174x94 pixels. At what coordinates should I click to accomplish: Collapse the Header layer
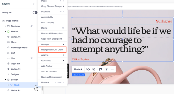coord(5,31)
